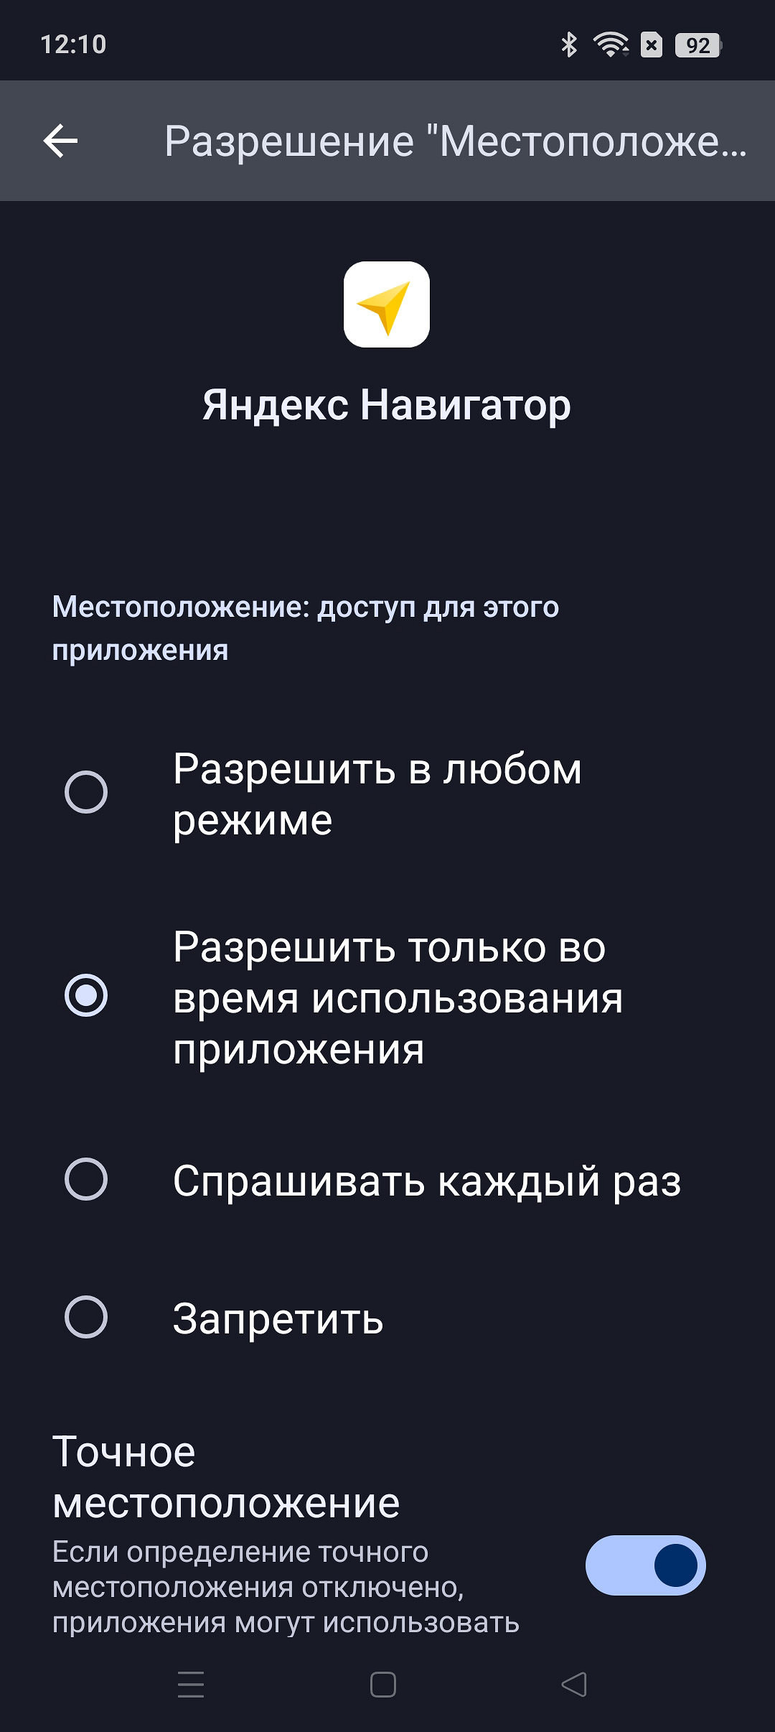
Task: Disable the "Точное местоположение" switch
Action: tap(645, 1565)
